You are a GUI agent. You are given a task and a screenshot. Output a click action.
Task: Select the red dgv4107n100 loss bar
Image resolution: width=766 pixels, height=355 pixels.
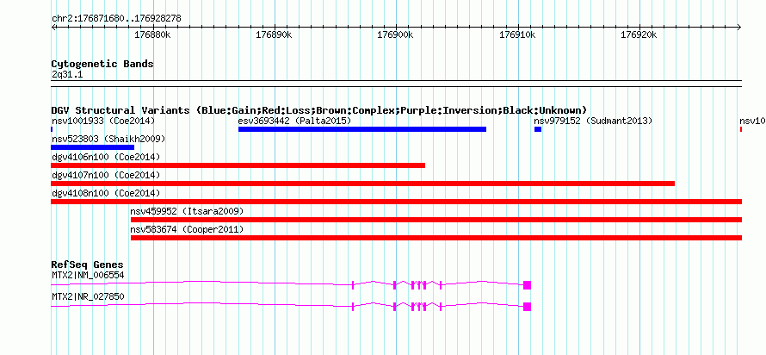coord(362,184)
